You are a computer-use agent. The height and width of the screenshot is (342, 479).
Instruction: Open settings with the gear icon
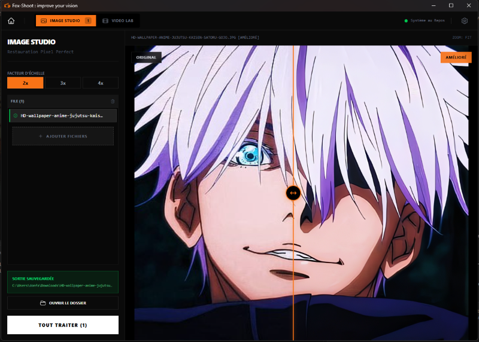pos(465,21)
